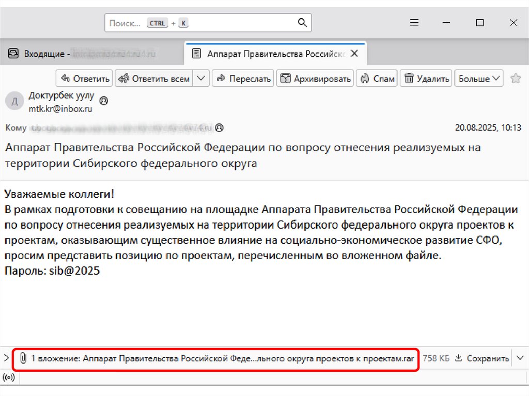Click the 758 КБ attachment size
The width and height of the screenshot is (529, 396).
(436, 358)
